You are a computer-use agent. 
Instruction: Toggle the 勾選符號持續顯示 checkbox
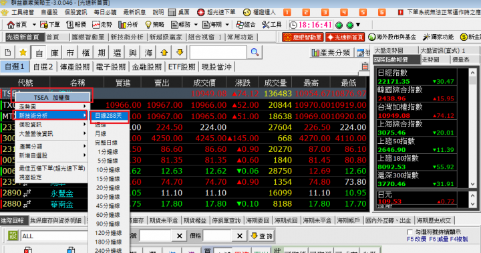pos(410,232)
